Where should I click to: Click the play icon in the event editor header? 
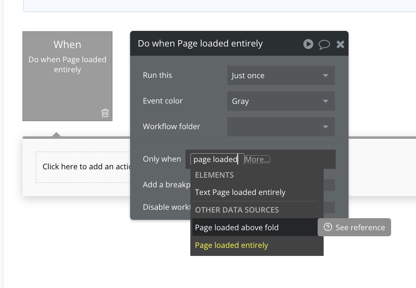tap(308, 44)
